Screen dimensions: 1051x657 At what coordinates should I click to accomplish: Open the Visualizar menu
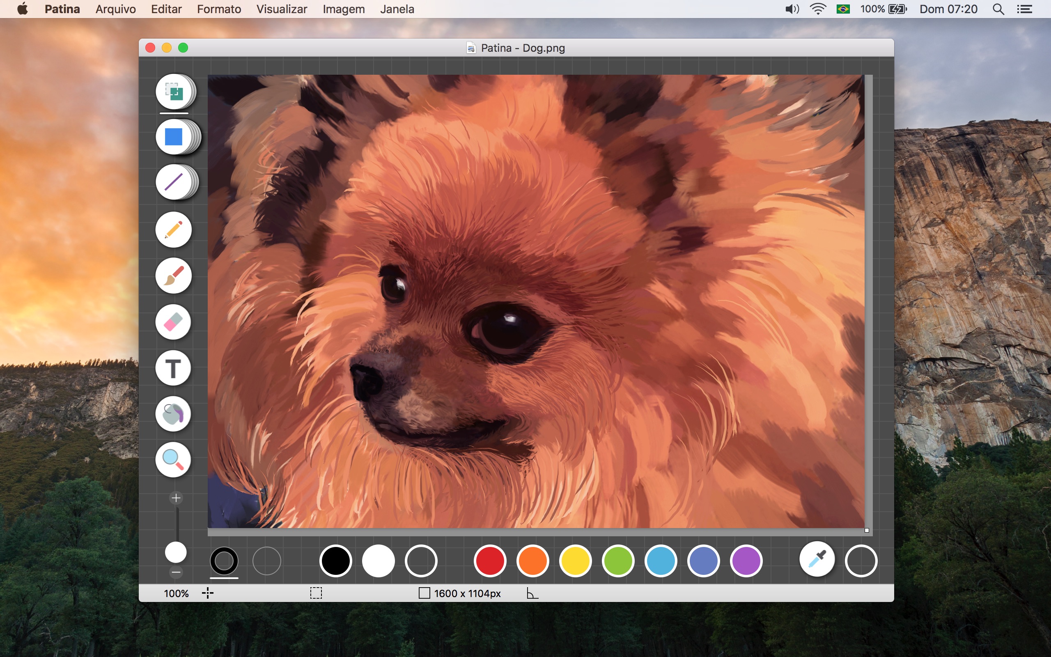coord(281,9)
